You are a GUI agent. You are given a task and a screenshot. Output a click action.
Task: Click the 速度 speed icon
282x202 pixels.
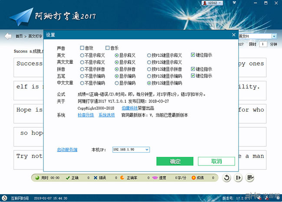coord(155,178)
